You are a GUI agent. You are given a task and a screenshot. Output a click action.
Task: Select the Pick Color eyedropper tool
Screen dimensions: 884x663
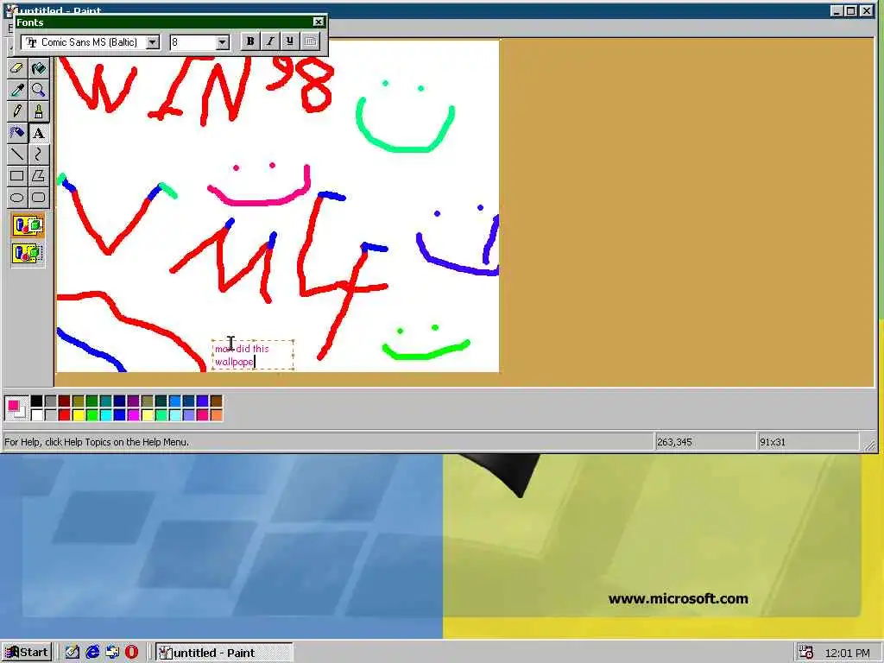[17, 90]
